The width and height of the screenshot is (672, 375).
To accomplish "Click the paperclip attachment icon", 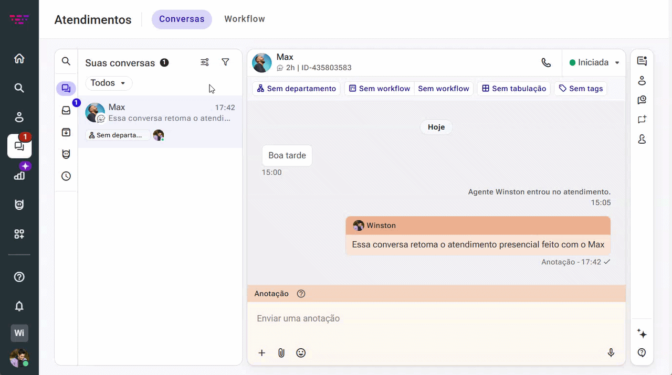I will click(x=281, y=353).
